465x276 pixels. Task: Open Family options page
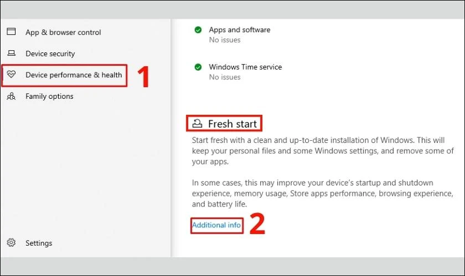tap(49, 97)
